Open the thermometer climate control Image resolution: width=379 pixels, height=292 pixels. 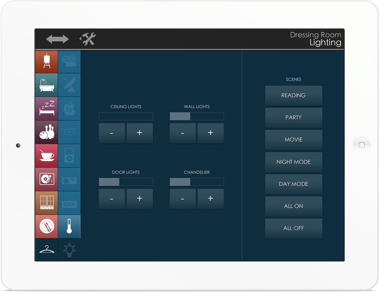click(x=69, y=226)
